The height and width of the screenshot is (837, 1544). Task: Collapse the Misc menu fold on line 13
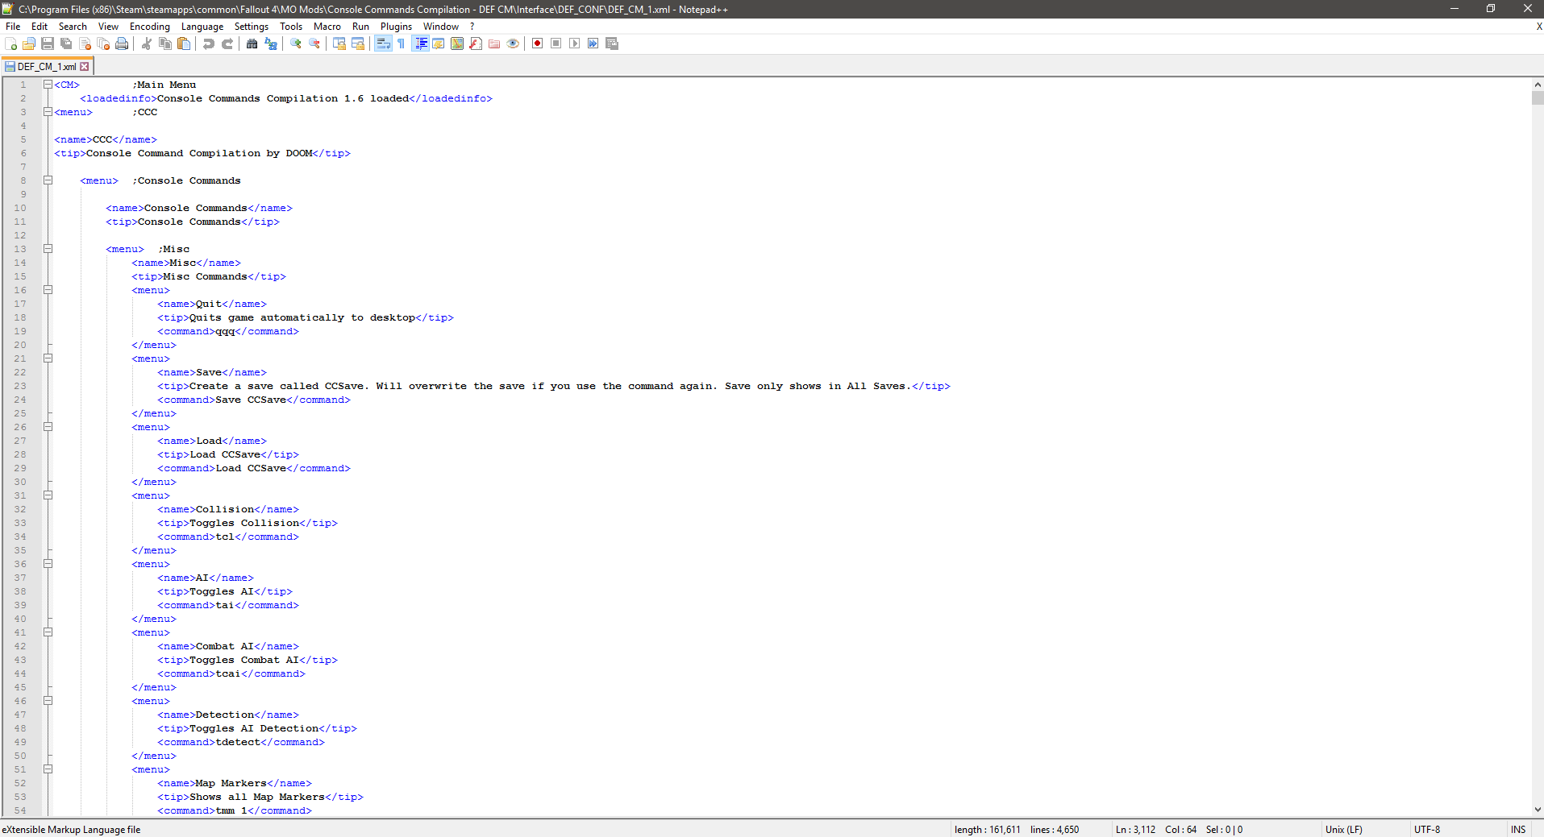coord(48,249)
